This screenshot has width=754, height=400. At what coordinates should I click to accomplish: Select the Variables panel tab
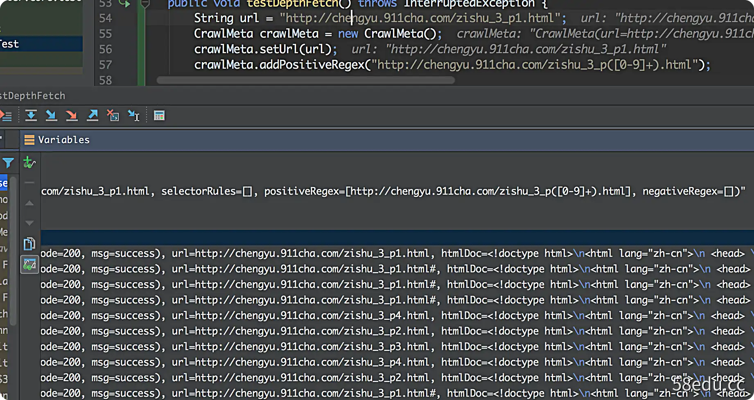pyautogui.click(x=57, y=140)
